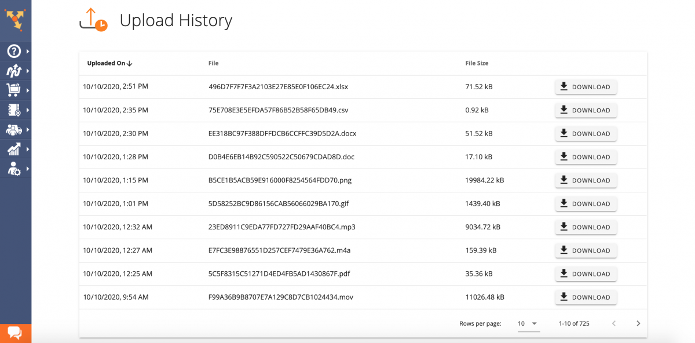Go to next page of results
This screenshot has width=695, height=343.
(638, 323)
